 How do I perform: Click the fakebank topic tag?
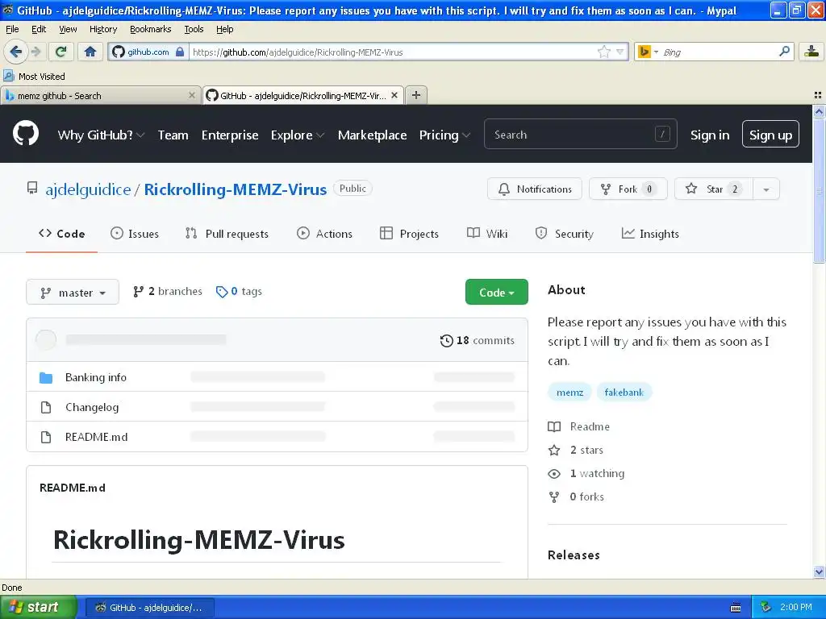[x=624, y=393]
